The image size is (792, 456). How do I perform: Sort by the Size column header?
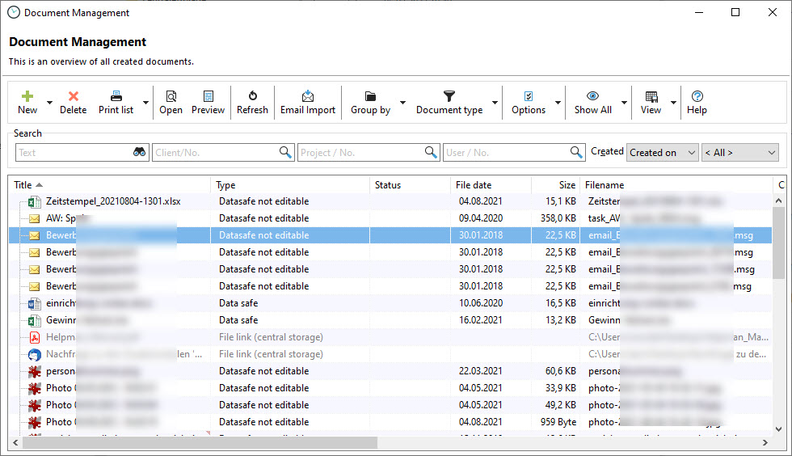(556, 185)
